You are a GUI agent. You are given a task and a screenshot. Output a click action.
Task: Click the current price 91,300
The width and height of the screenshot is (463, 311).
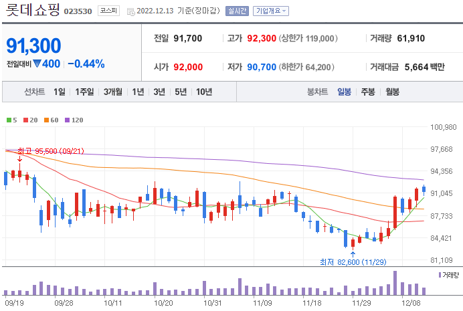pos(33,45)
